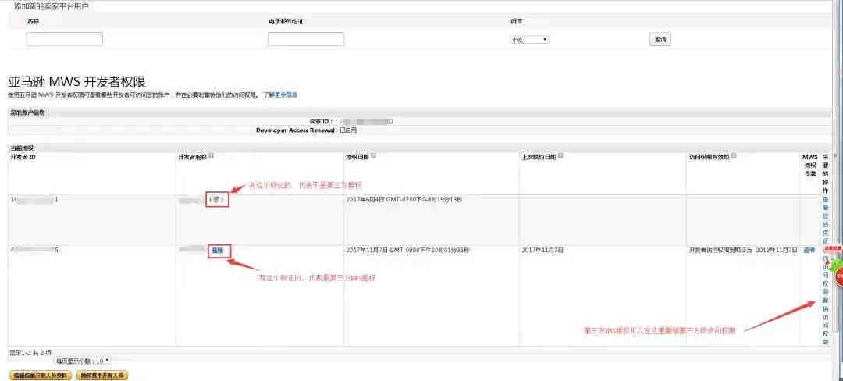Click the 邀请 button

pos(660,39)
